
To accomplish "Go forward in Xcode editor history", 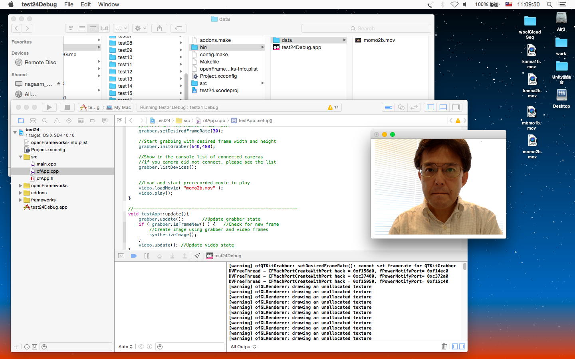I will pos(141,120).
